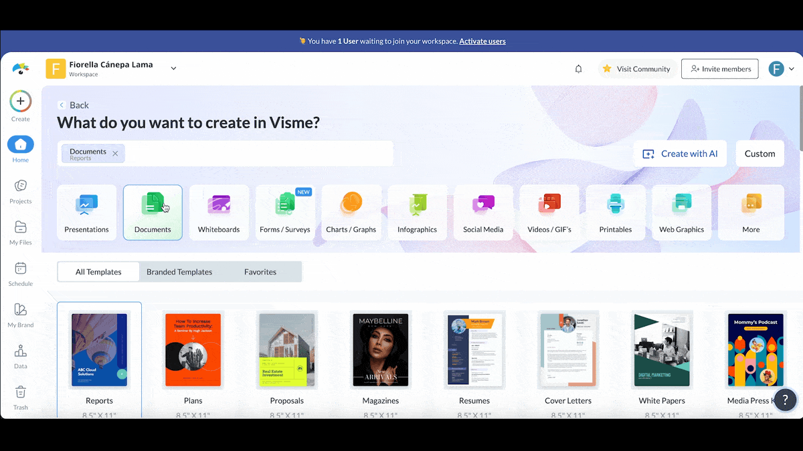Choose the Infographics category

[417, 212]
